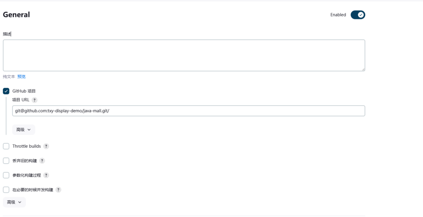Click the General section heading
423x217 pixels.
17,15
